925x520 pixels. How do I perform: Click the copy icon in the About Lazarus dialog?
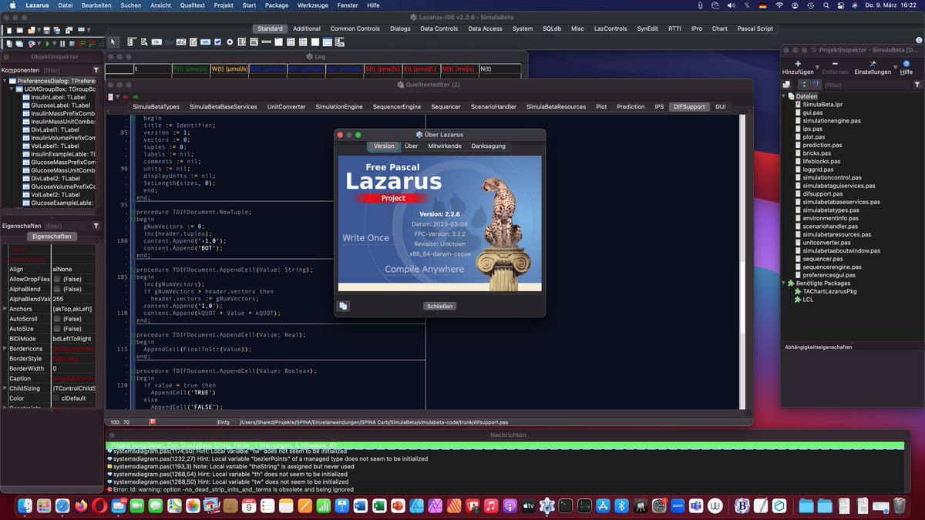coord(342,306)
